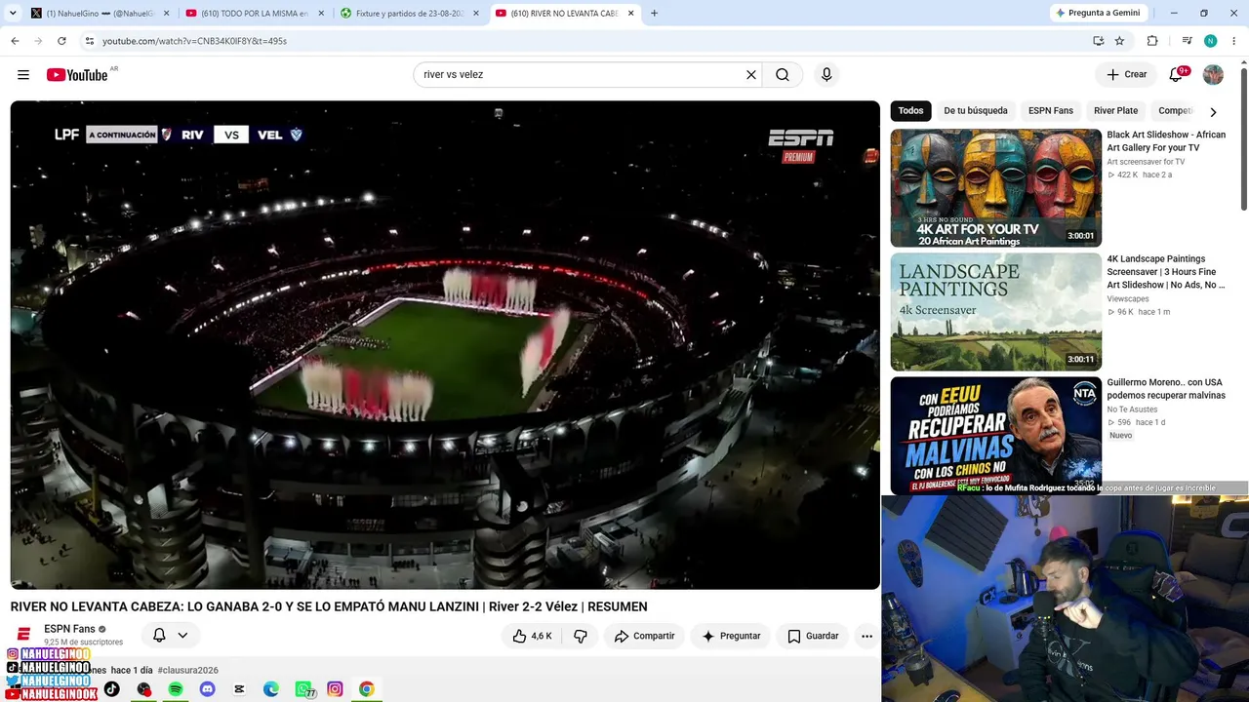Open the 4K Landscape Paintings video title
1249x702 pixels.
(x=1166, y=272)
